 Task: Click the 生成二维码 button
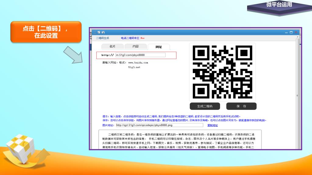coord(205,106)
